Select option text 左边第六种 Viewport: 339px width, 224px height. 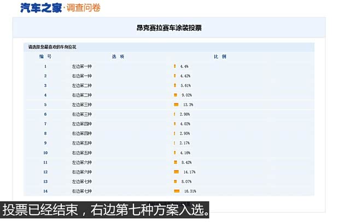pos(81,162)
